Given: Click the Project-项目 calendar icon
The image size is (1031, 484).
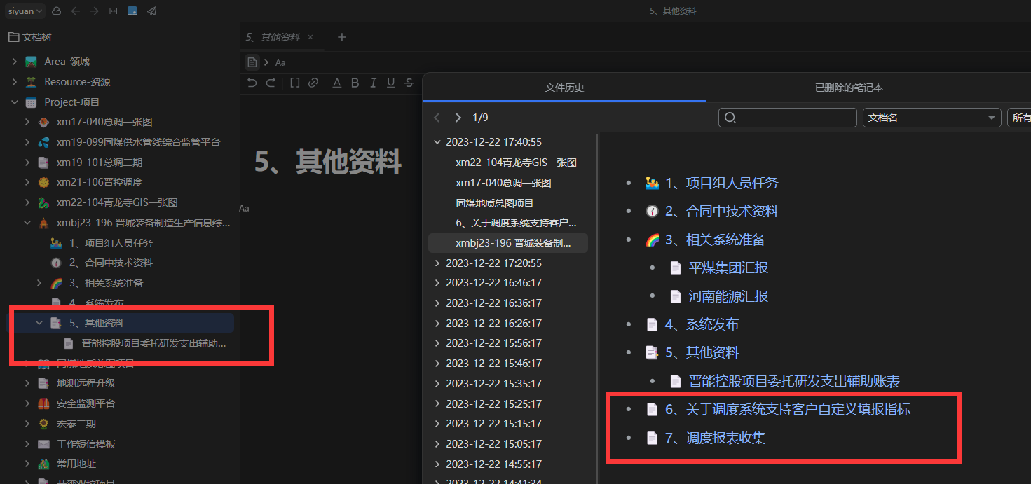Looking at the screenshot, I should click(x=31, y=102).
